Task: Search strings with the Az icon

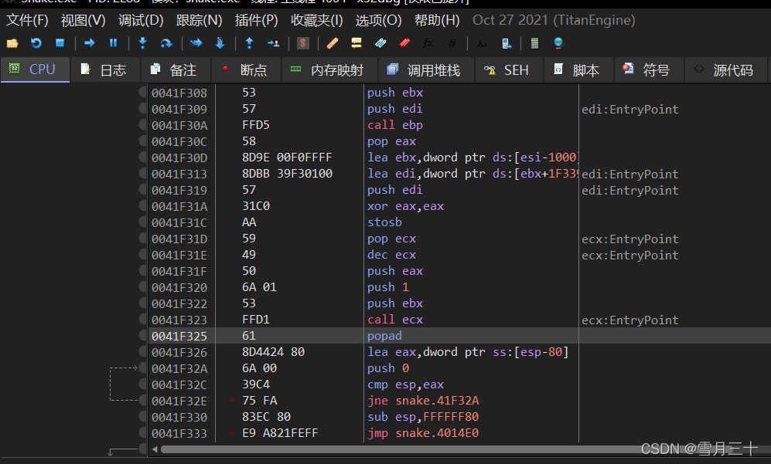Action: (482, 43)
